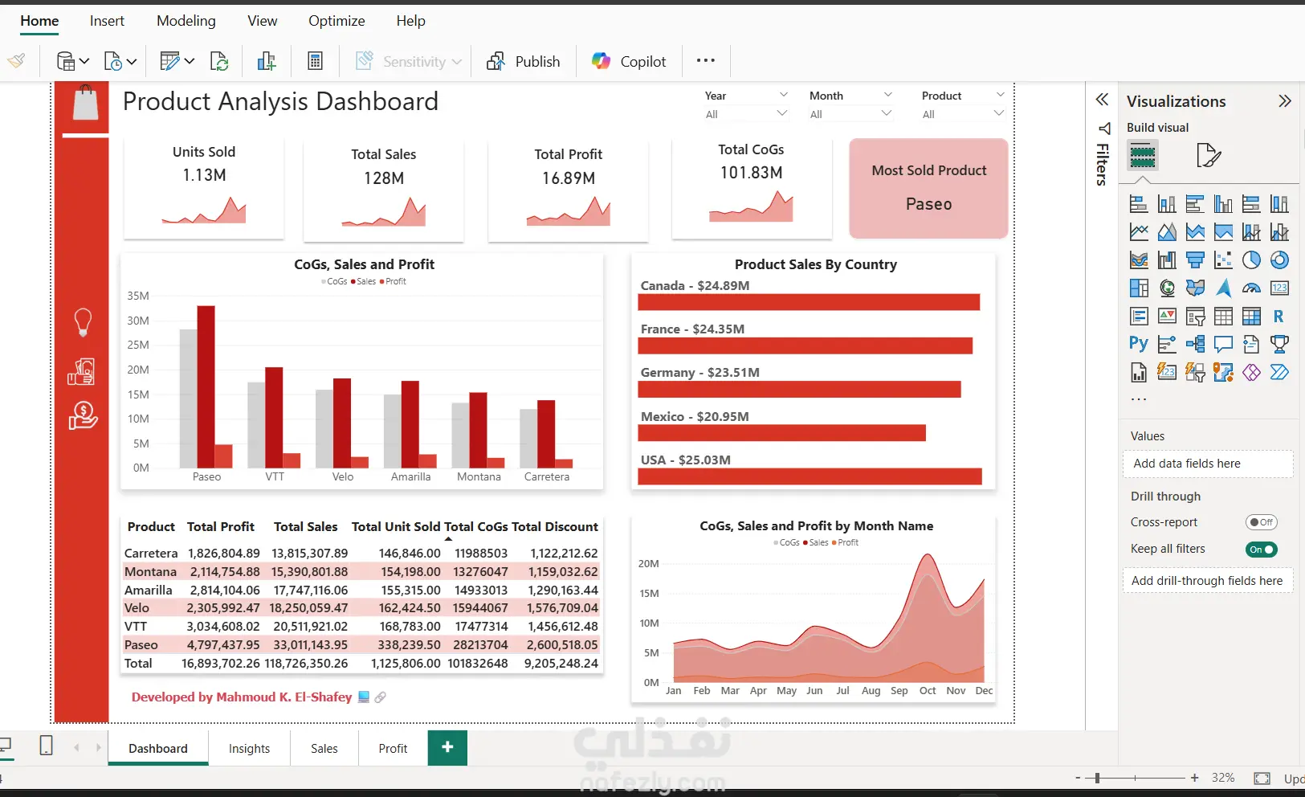Viewport: 1305px width, 797px height.
Task: Show more visuals via the three dots under icons
Action: click(1139, 399)
